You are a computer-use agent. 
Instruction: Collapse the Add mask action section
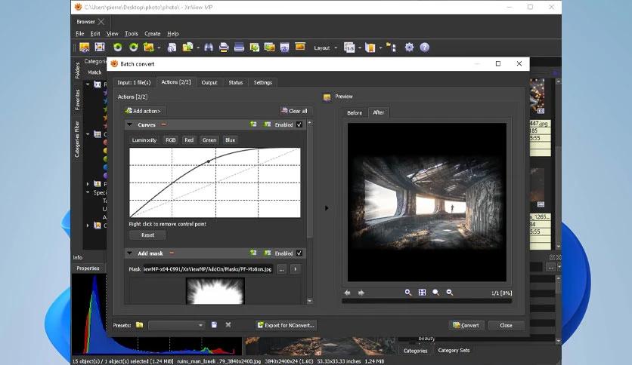click(x=130, y=253)
